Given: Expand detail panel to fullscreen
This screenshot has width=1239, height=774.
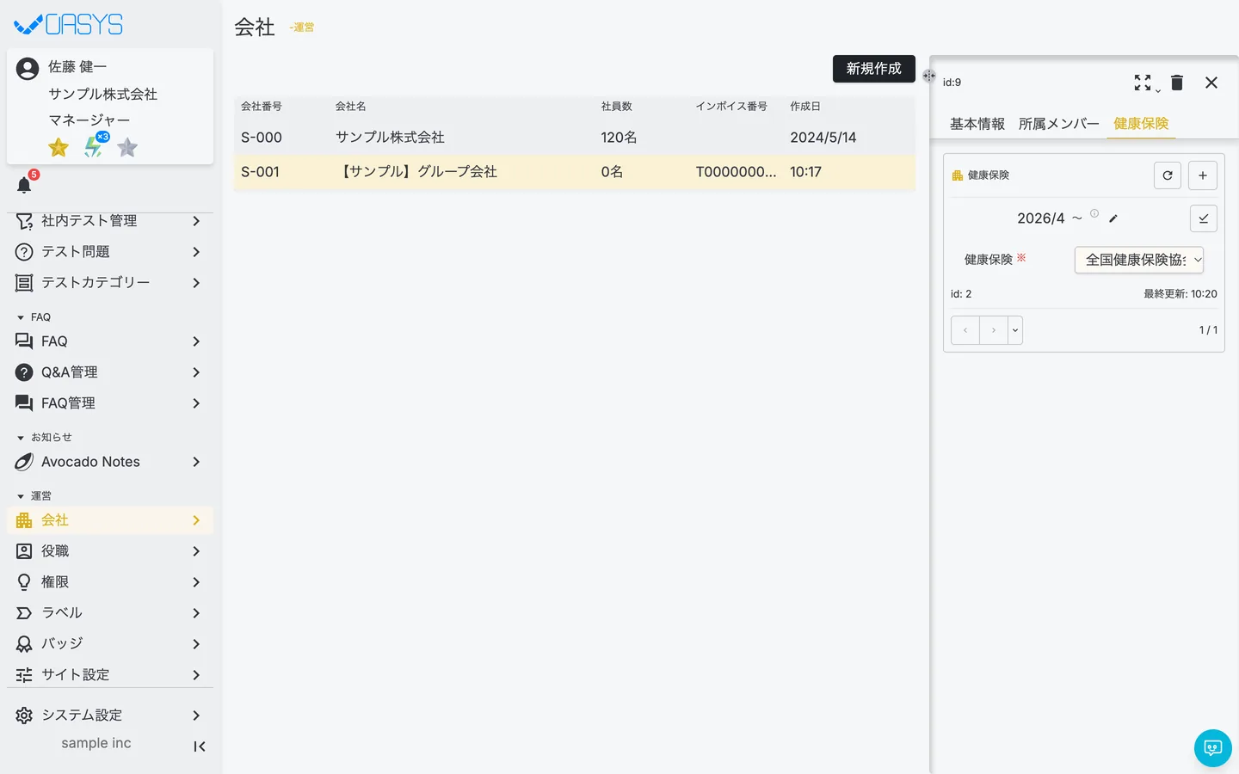Looking at the screenshot, I should coord(1143,83).
